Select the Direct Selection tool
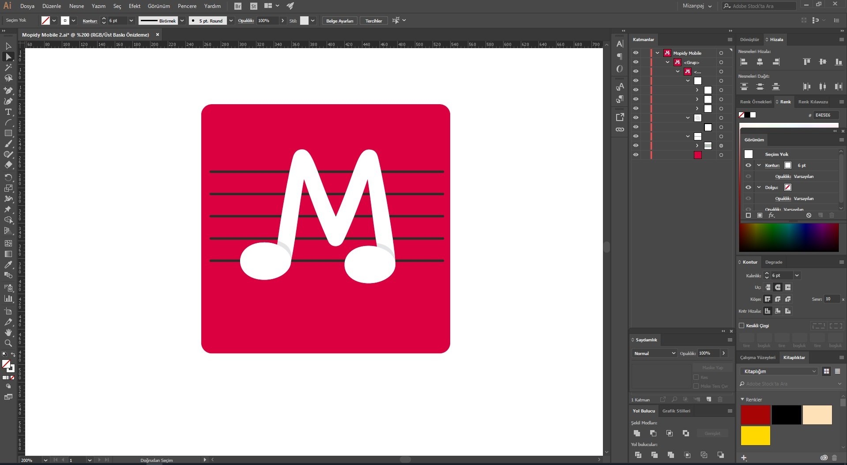Screen dimensions: 847x465 (x=8, y=57)
